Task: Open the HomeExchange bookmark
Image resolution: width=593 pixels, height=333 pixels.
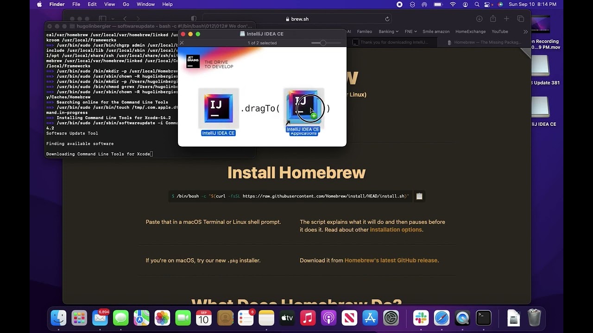Action: pos(470,31)
